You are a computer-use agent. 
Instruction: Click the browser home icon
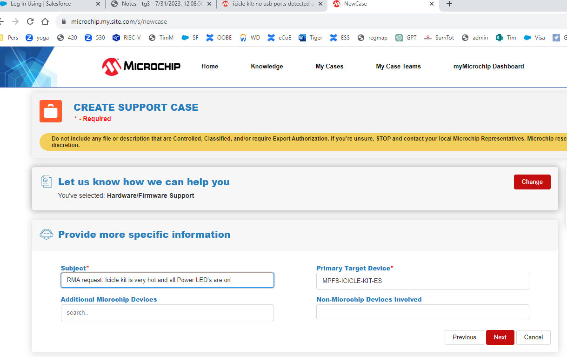tap(45, 21)
